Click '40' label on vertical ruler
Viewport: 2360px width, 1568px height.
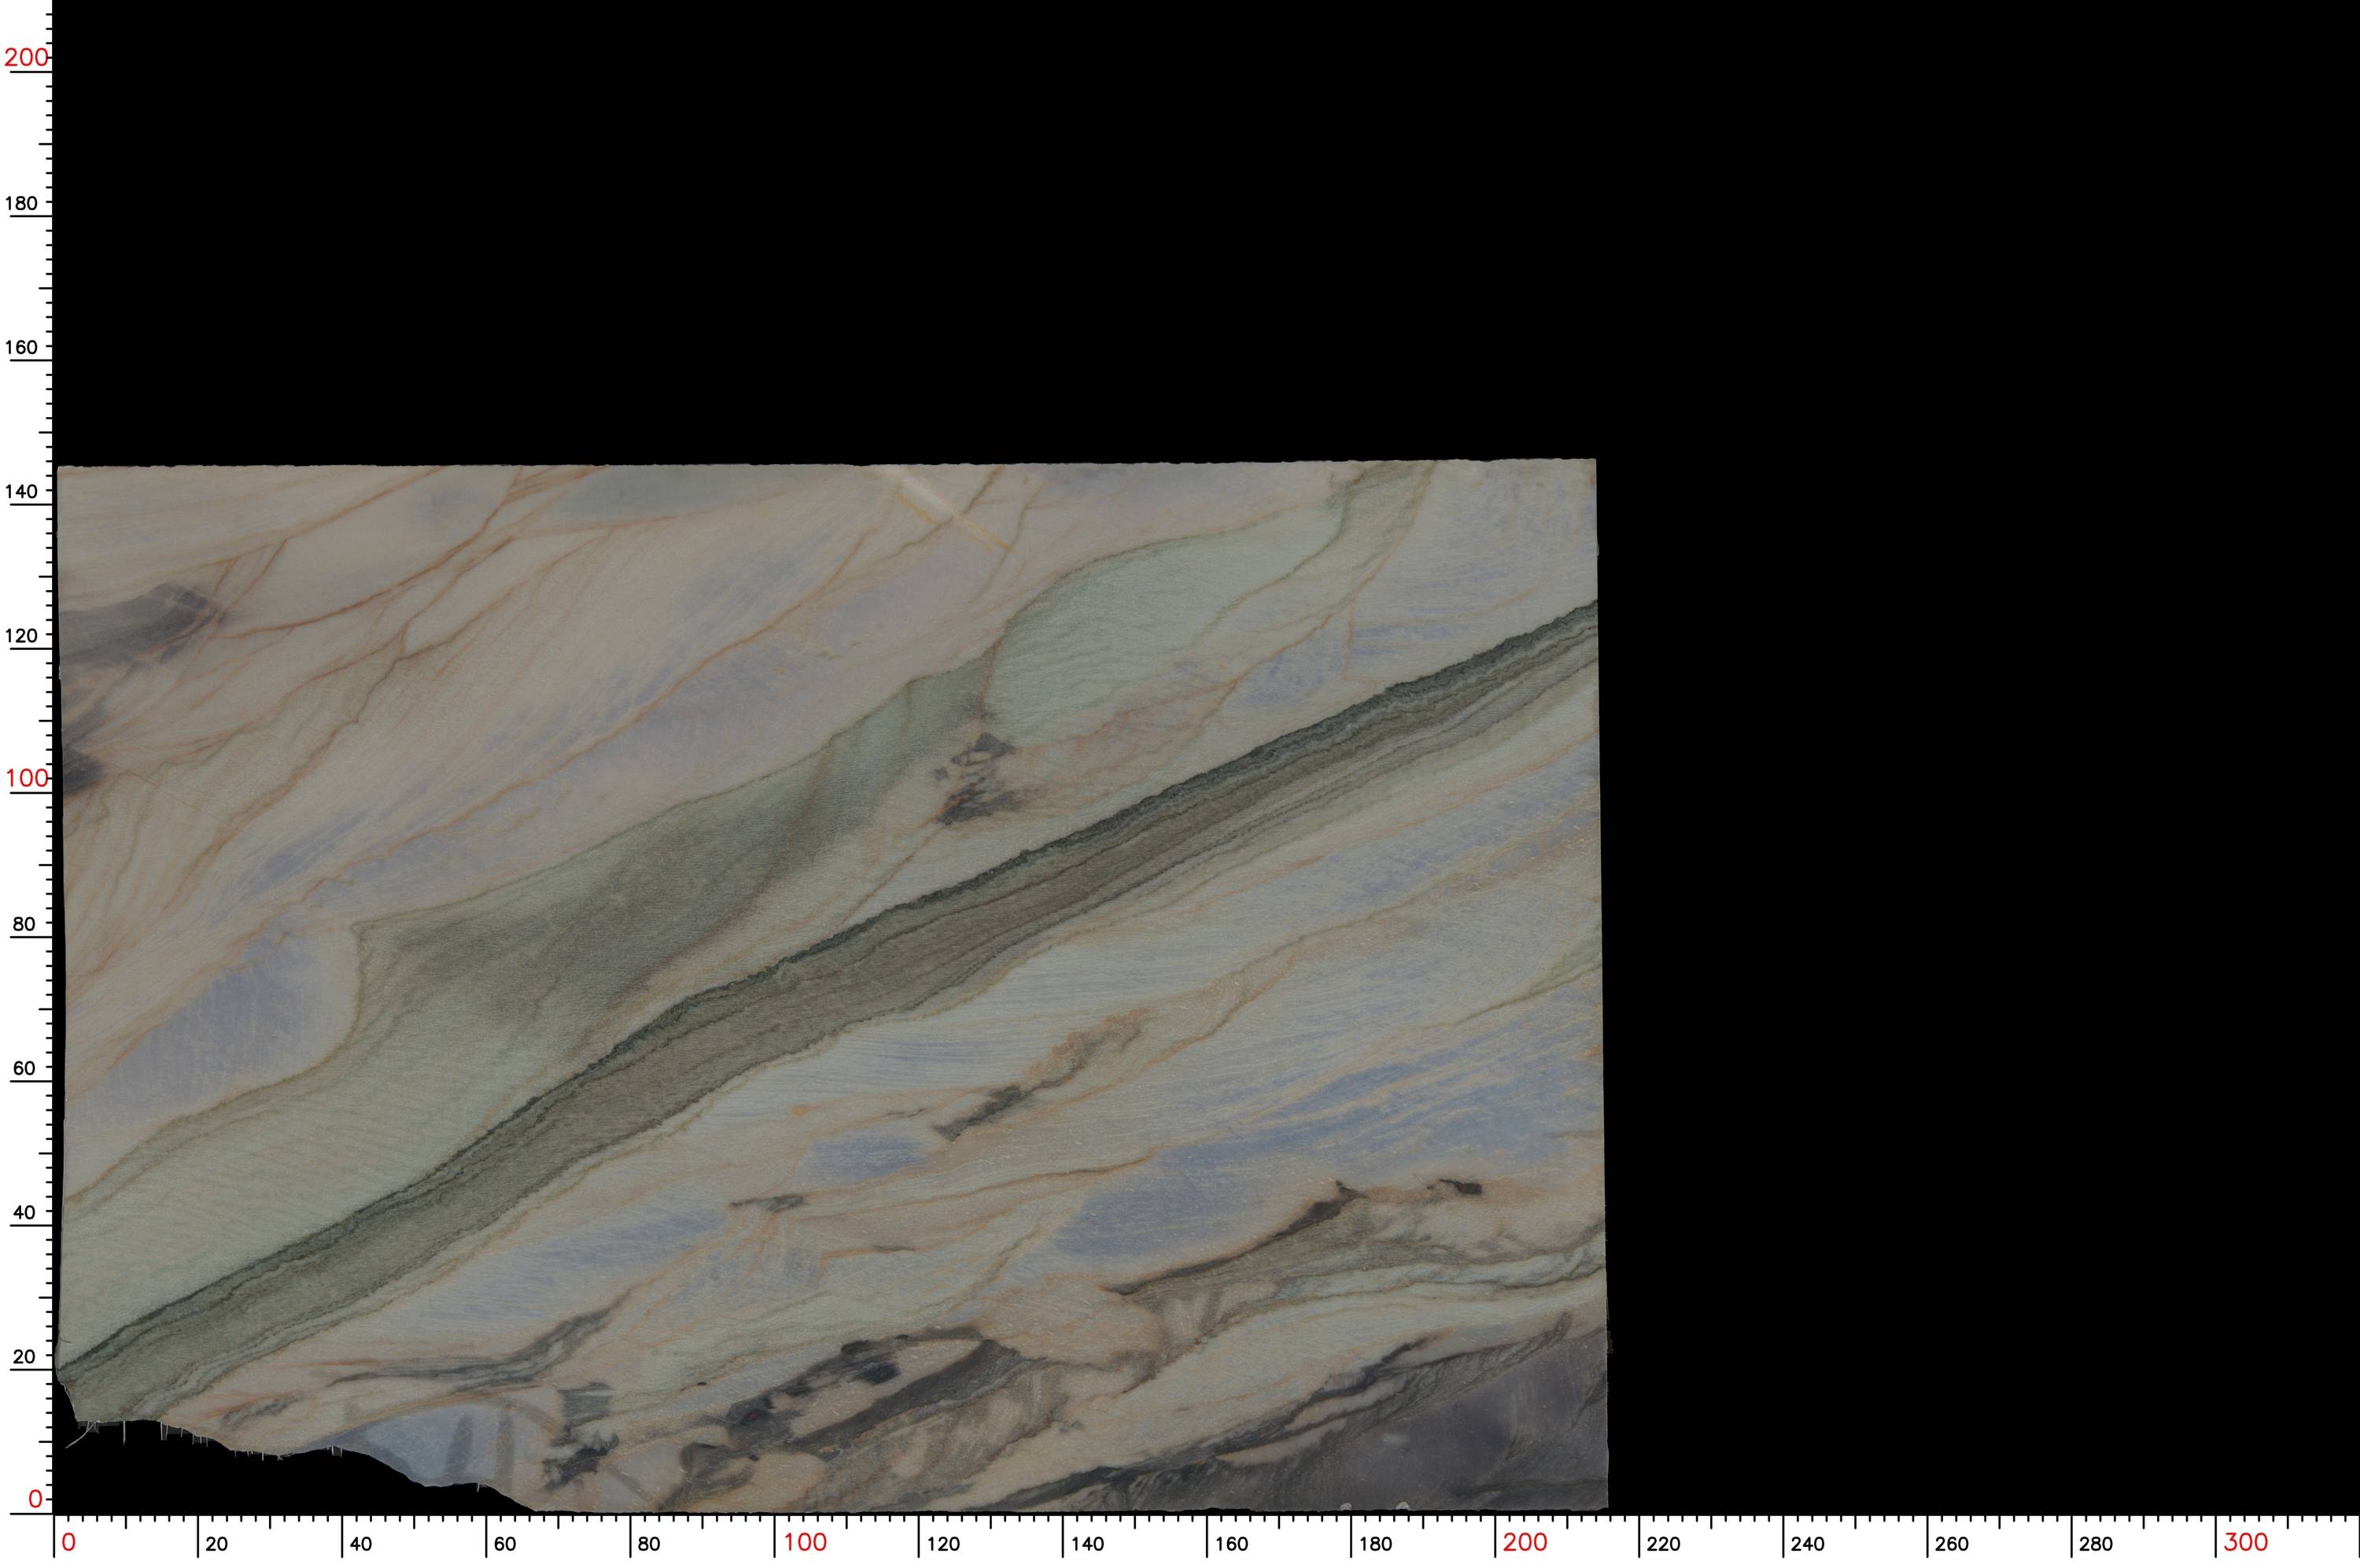pos(23,1212)
